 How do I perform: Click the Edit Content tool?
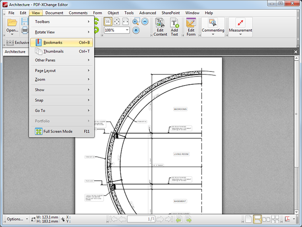[x=160, y=27]
